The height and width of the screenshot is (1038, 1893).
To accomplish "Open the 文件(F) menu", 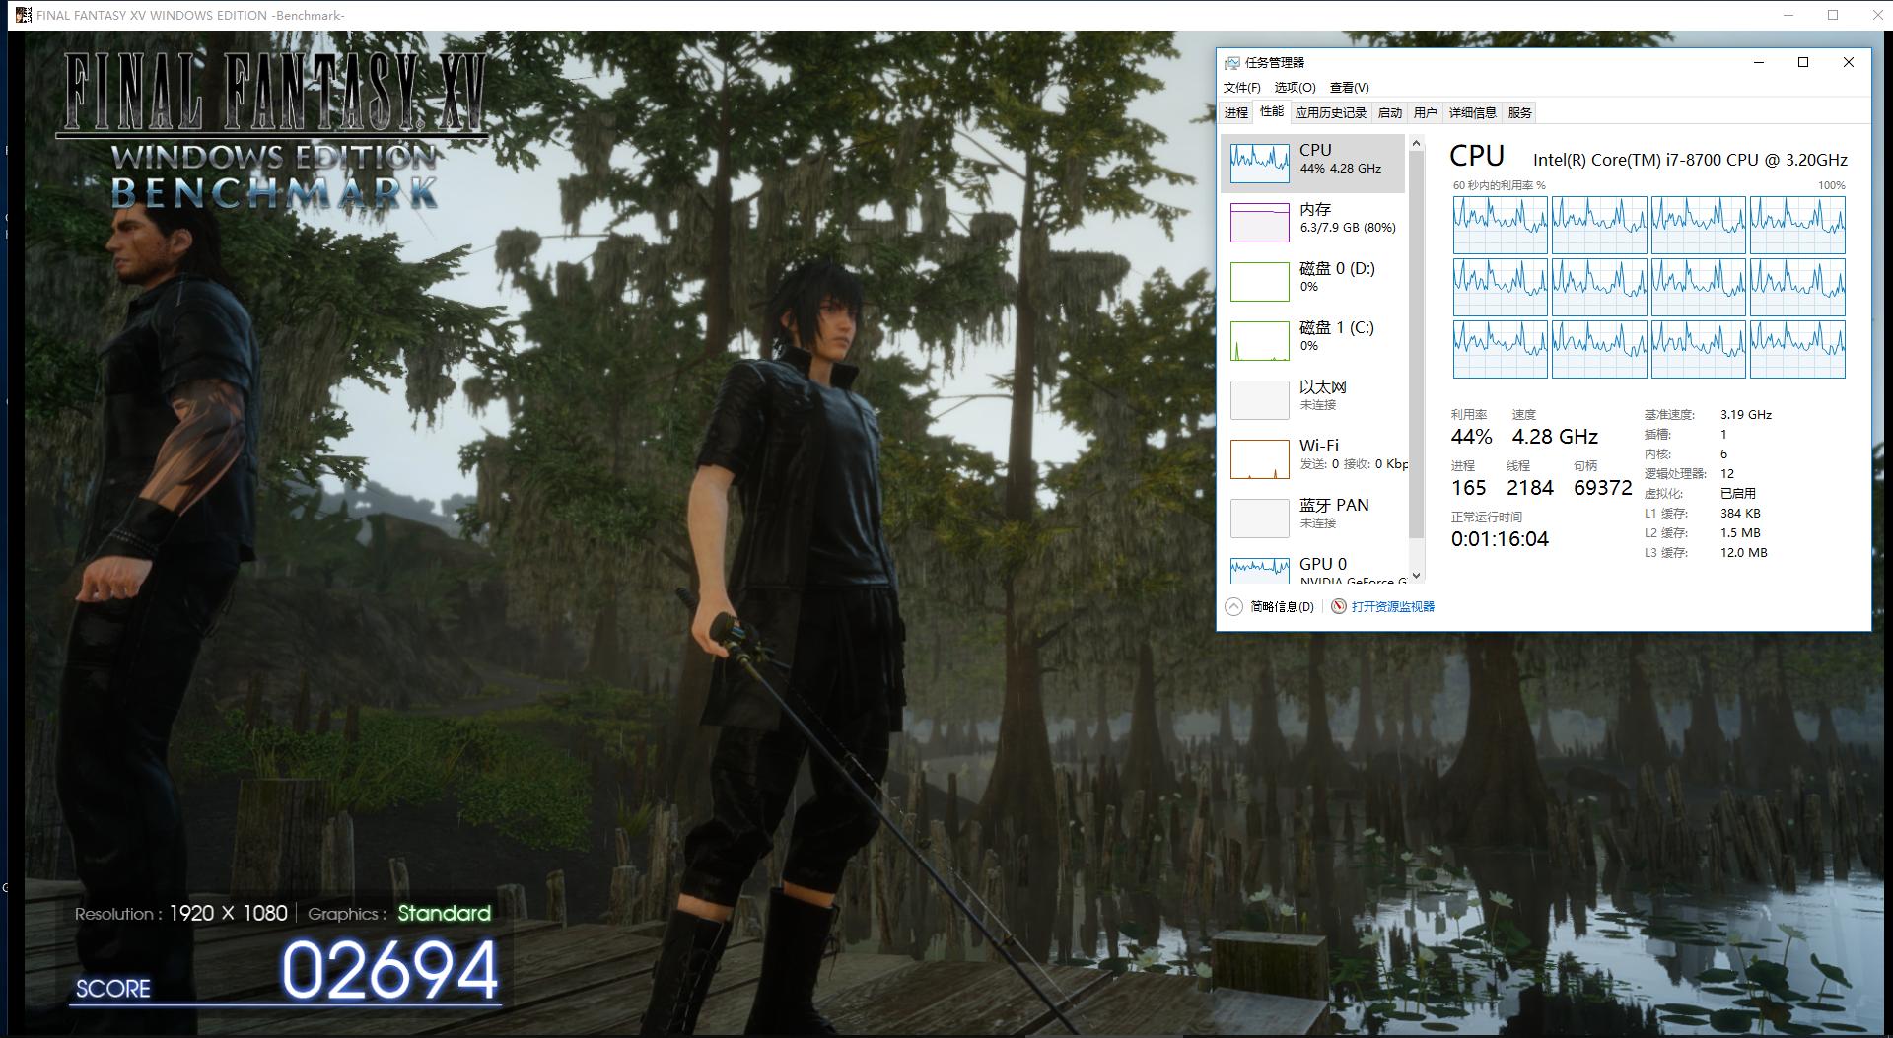I will pos(1241,87).
